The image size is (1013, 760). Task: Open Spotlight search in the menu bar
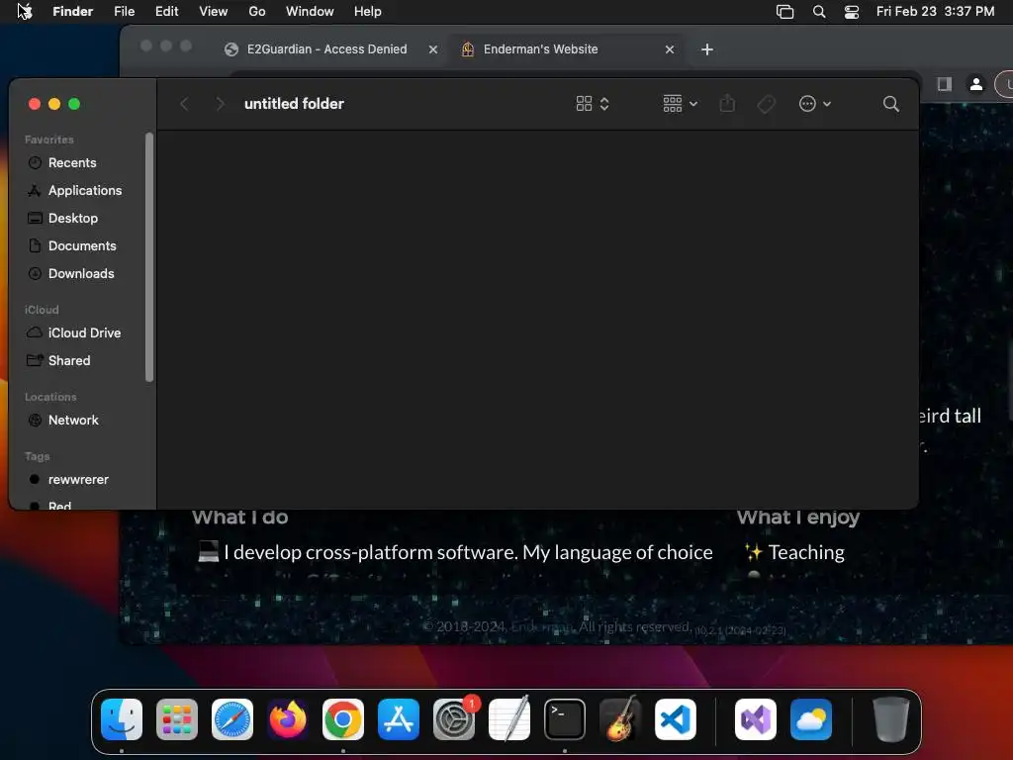pyautogui.click(x=818, y=12)
